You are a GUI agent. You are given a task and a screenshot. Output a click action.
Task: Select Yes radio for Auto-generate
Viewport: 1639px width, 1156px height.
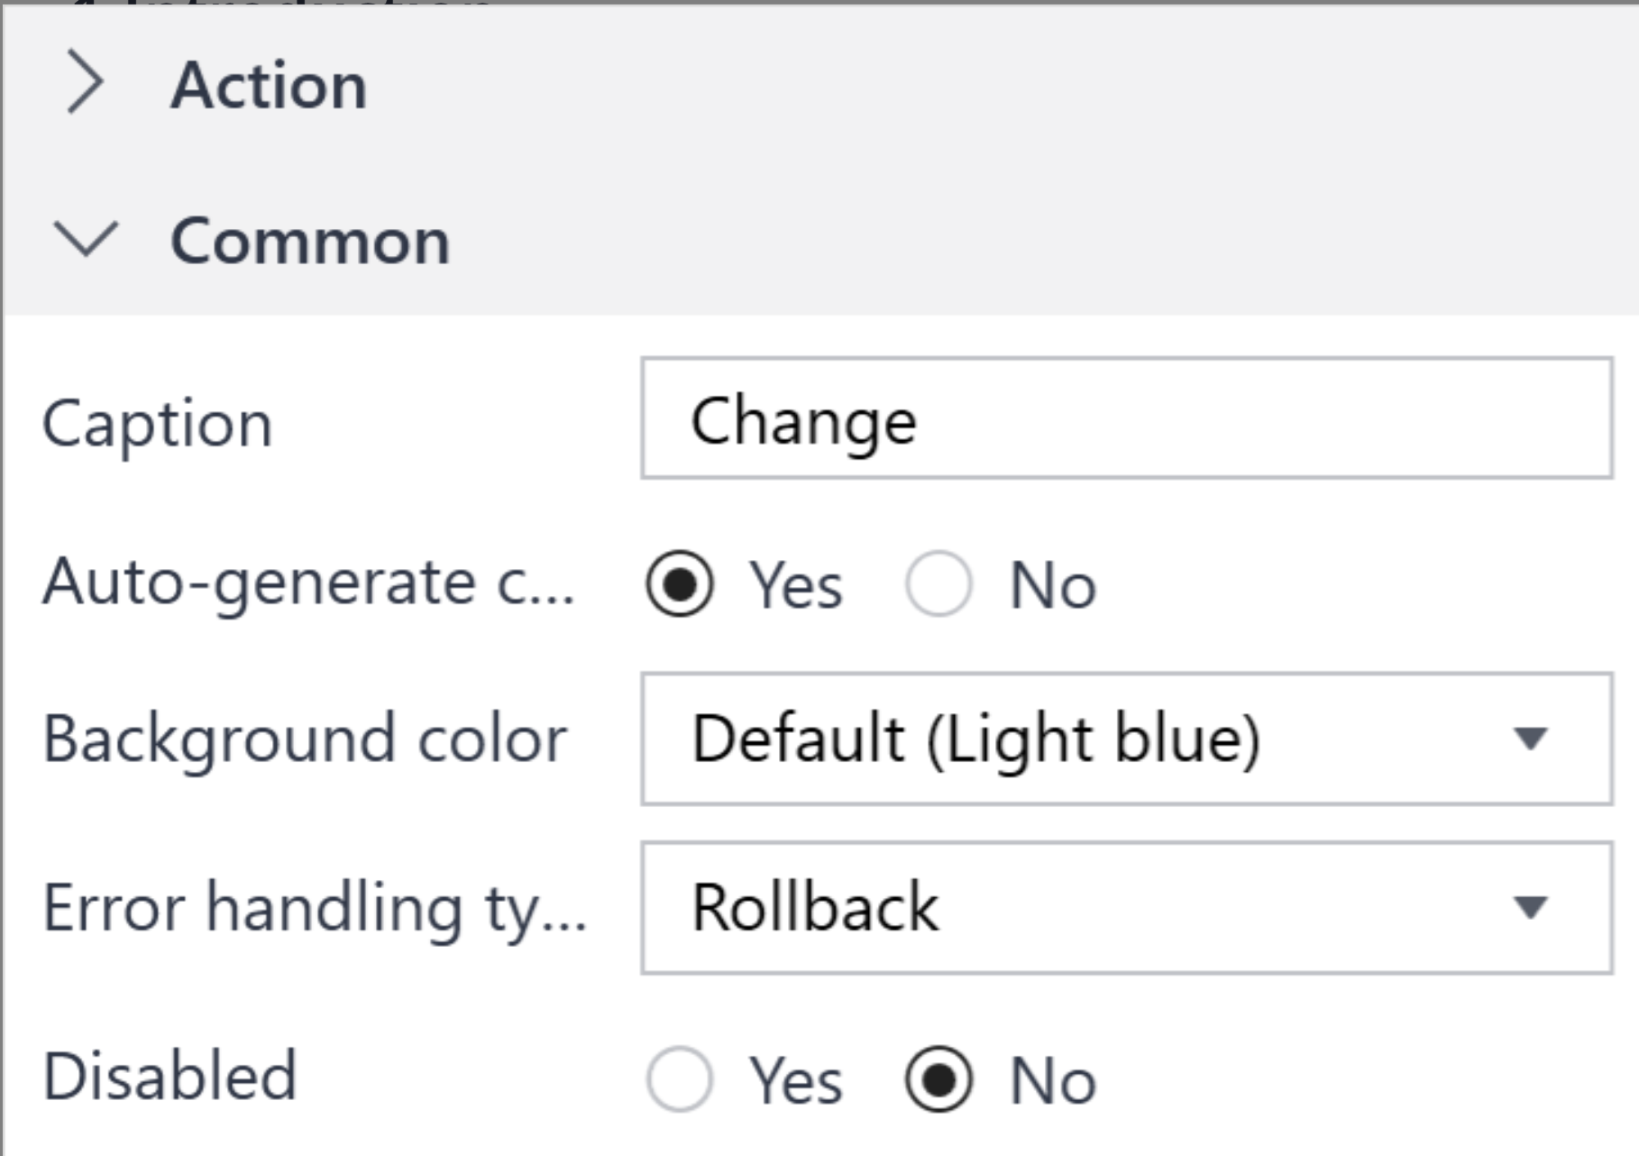(x=681, y=584)
